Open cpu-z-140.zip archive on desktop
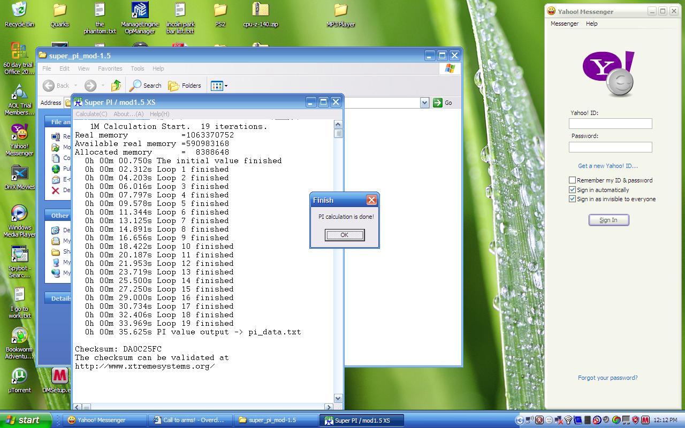The image size is (685, 428). coord(260,14)
